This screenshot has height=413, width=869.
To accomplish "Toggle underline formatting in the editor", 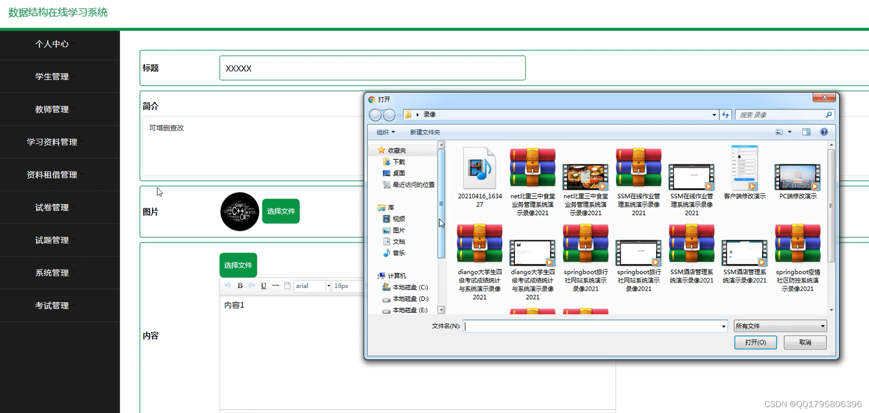I will click(x=263, y=285).
